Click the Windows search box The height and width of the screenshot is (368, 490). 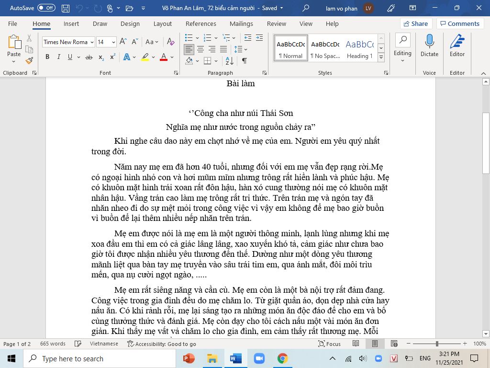pyautogui.click(x=100, y=358)
